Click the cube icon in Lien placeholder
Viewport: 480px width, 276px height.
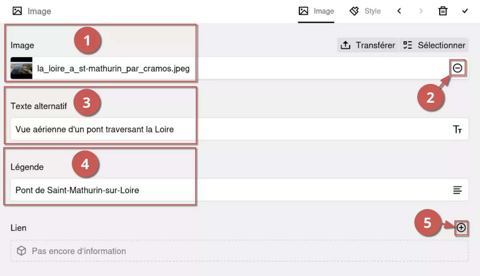click(21, 251)
